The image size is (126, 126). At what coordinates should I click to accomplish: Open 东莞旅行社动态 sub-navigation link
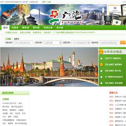pos(12,33)
